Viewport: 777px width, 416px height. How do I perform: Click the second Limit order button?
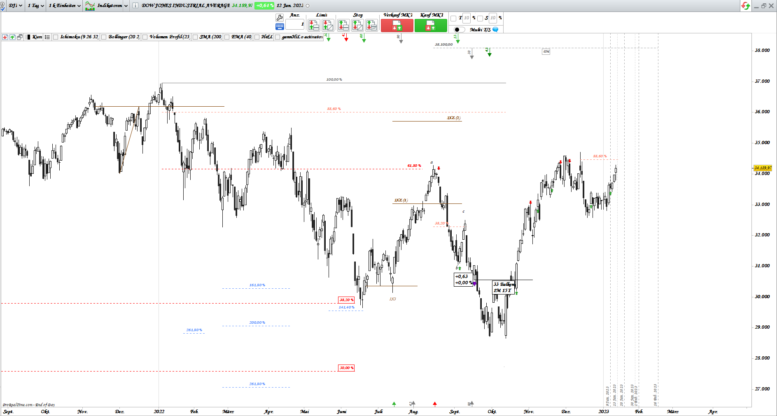point(328,26)
